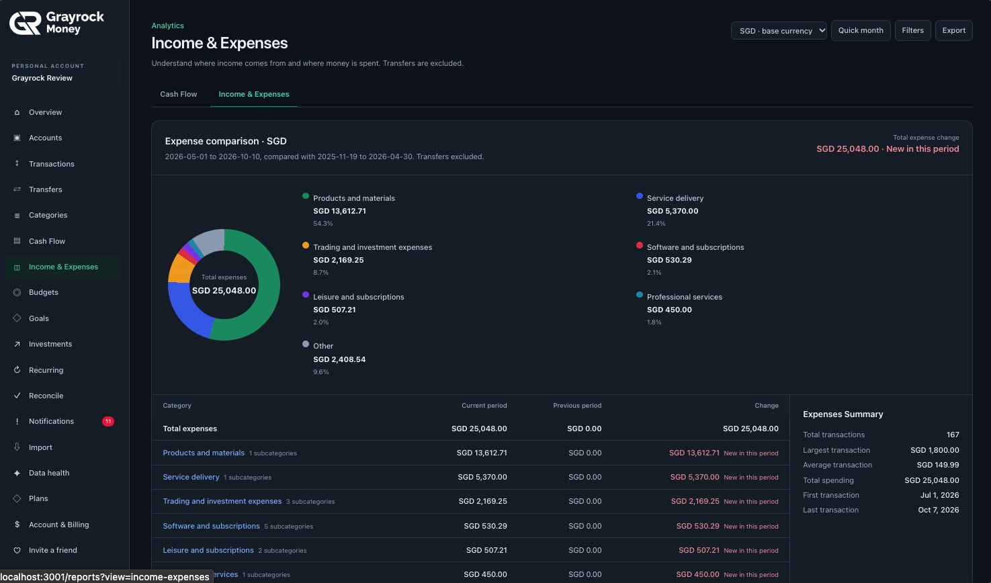Click the Cash Flow sidebar icon
The image size is (991, 583).
coord(17,241)
